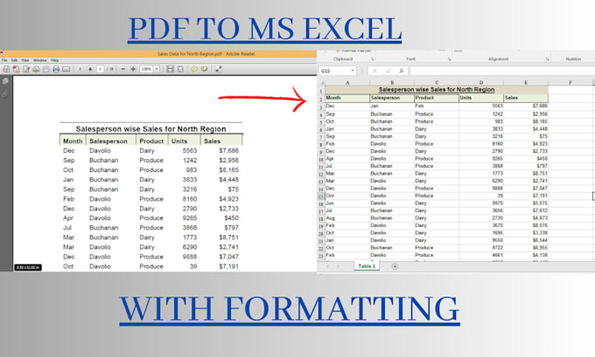This screenshot has height=357, width=595.
Task: Select column C header in Excel
Action: pyautogui.click(x=437, y=83)
